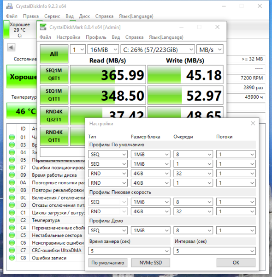
Task: Open the MB/s unit dropdown
Action: 210,49
